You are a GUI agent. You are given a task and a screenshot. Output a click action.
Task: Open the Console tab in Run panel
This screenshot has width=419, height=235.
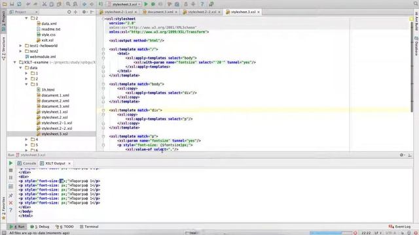click(x=27, y=163)
